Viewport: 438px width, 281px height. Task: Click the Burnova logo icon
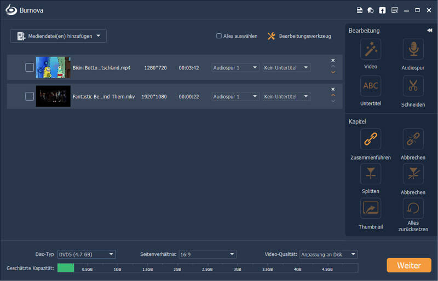(11, 10)
